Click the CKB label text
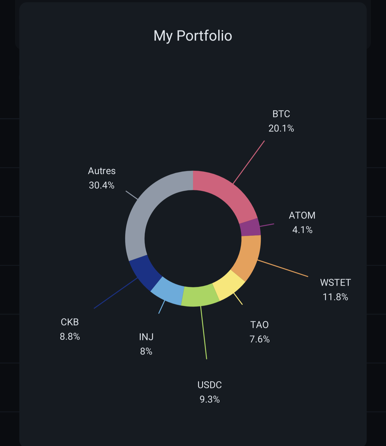 [x=70, y=322]
